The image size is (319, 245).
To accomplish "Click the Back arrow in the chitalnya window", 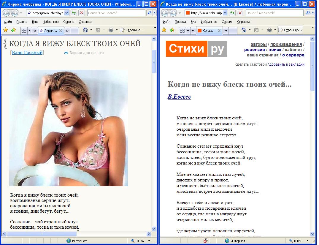I will pyautogui.click(x=6, y=13).
